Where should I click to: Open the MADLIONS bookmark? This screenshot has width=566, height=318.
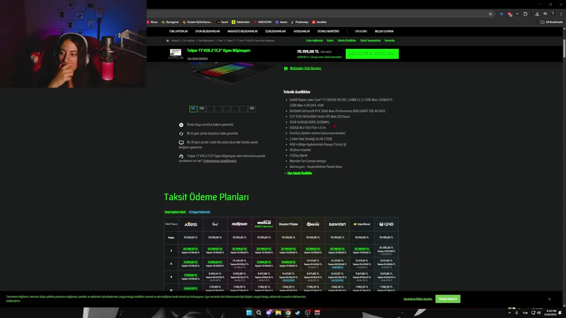263,22
